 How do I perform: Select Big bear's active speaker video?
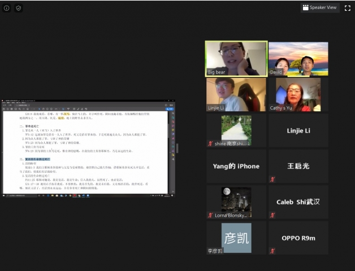pos(236,58)
